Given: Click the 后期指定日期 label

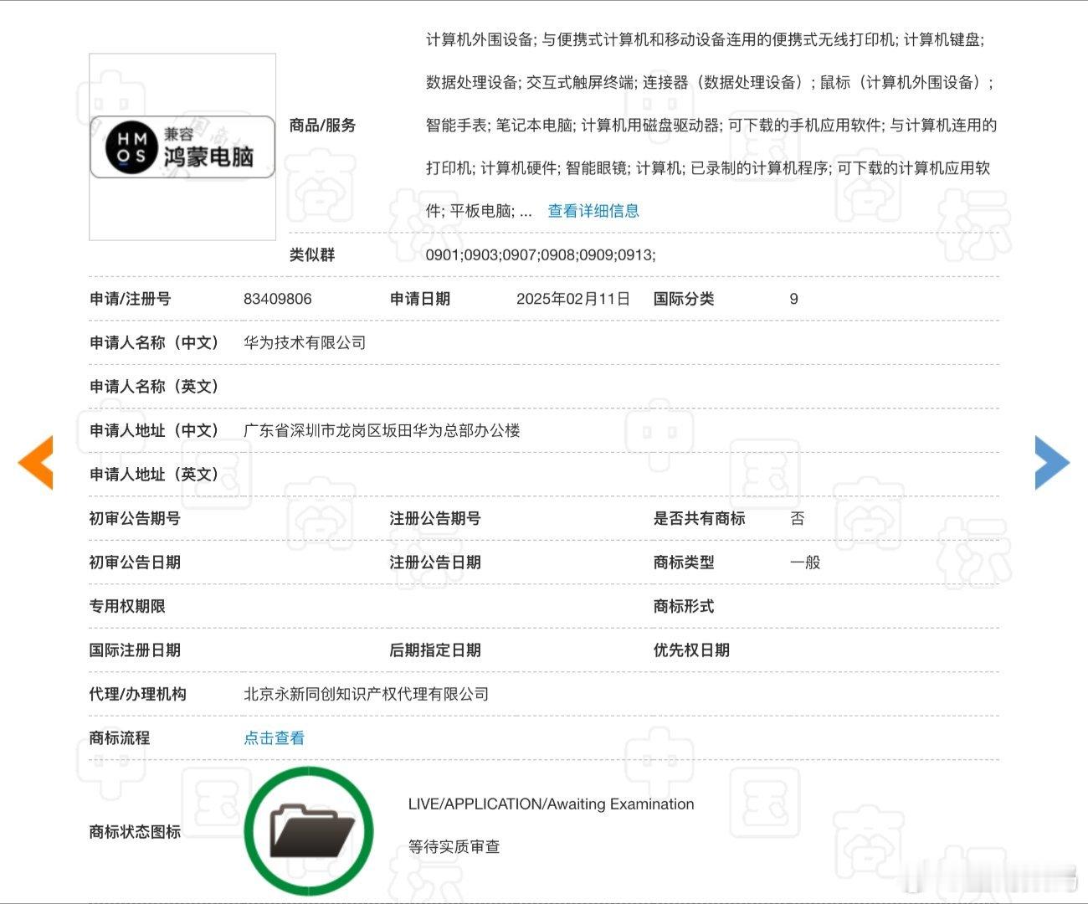Looking at the screenshot, I should pyautogui.click(x=435, y=650).
